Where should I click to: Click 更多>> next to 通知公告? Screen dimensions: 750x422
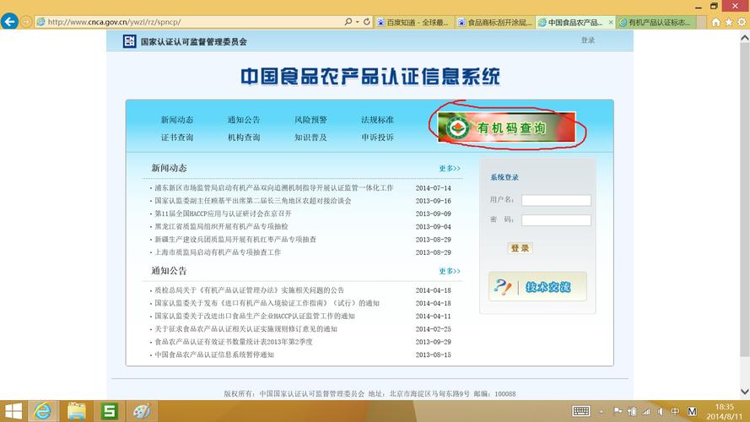(x=450, y=271)
